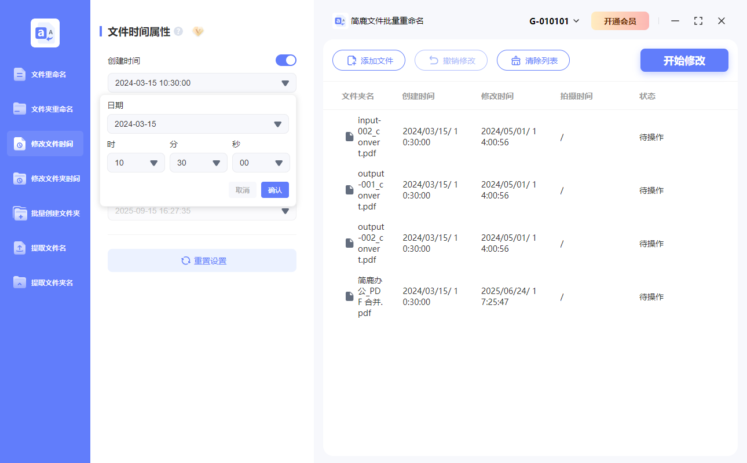Screen dimensions: 747x463
Task: Click 重置设置 to reset settings
Action: click(x=202, y=260)
